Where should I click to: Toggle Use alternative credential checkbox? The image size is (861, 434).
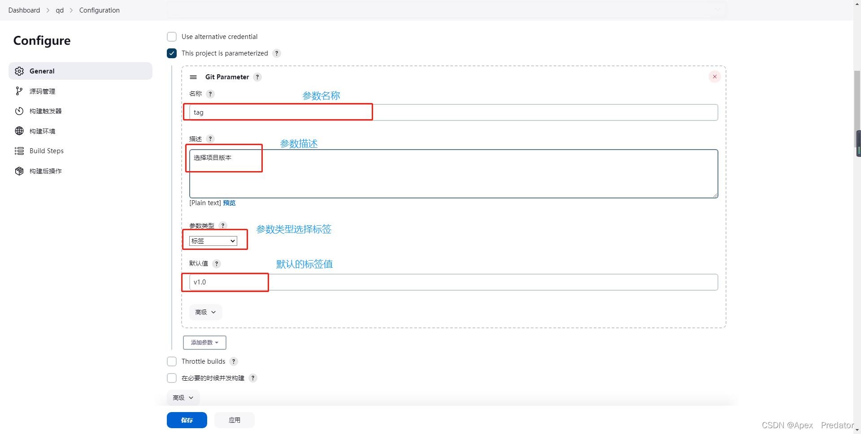(x=172, y=37)
